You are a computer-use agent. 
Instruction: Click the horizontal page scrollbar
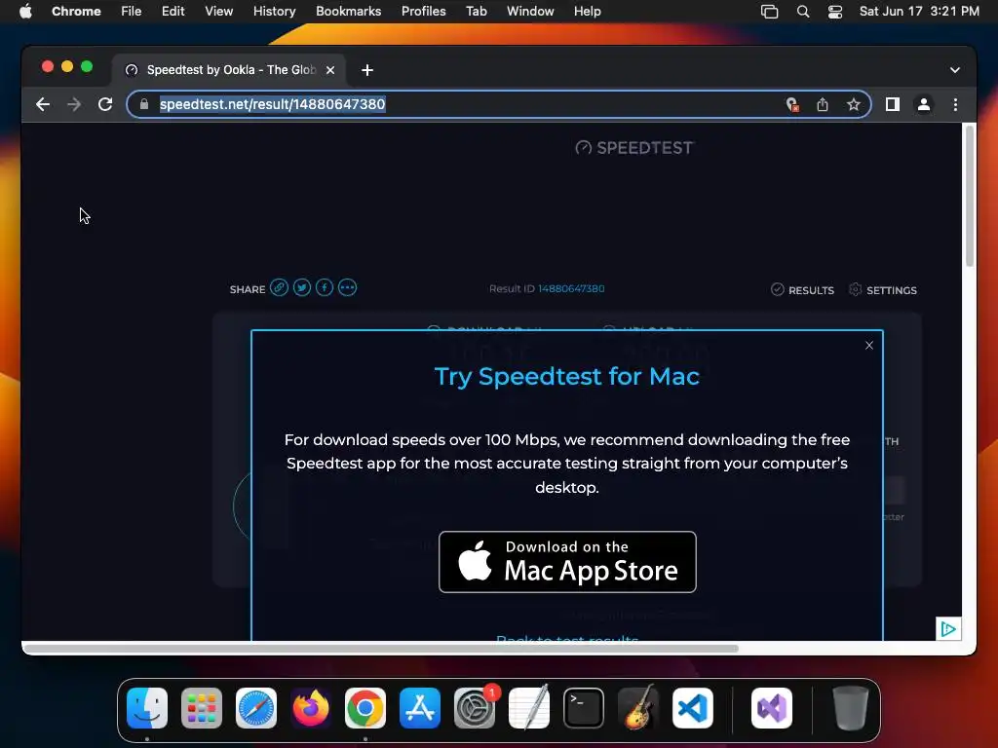coord(381,649)
